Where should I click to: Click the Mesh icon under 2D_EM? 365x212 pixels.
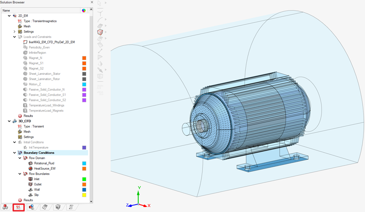[x=20, y=26]
